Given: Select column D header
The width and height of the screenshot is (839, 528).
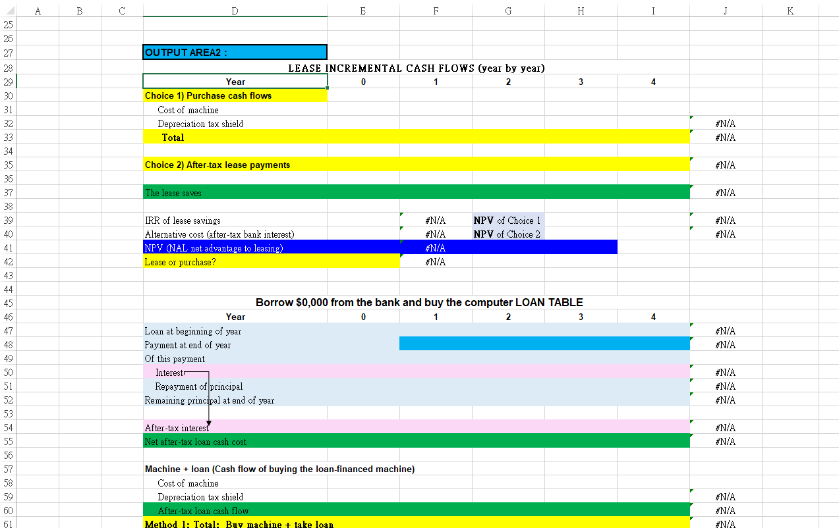Looking at the screenshot, I should coord(235,11).
